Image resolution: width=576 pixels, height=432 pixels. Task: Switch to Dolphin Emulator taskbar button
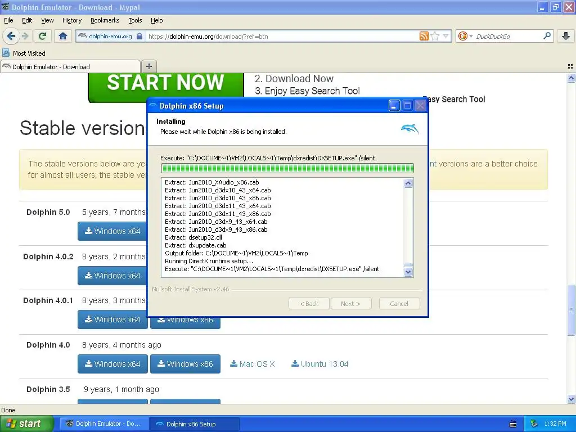(104, 424)
